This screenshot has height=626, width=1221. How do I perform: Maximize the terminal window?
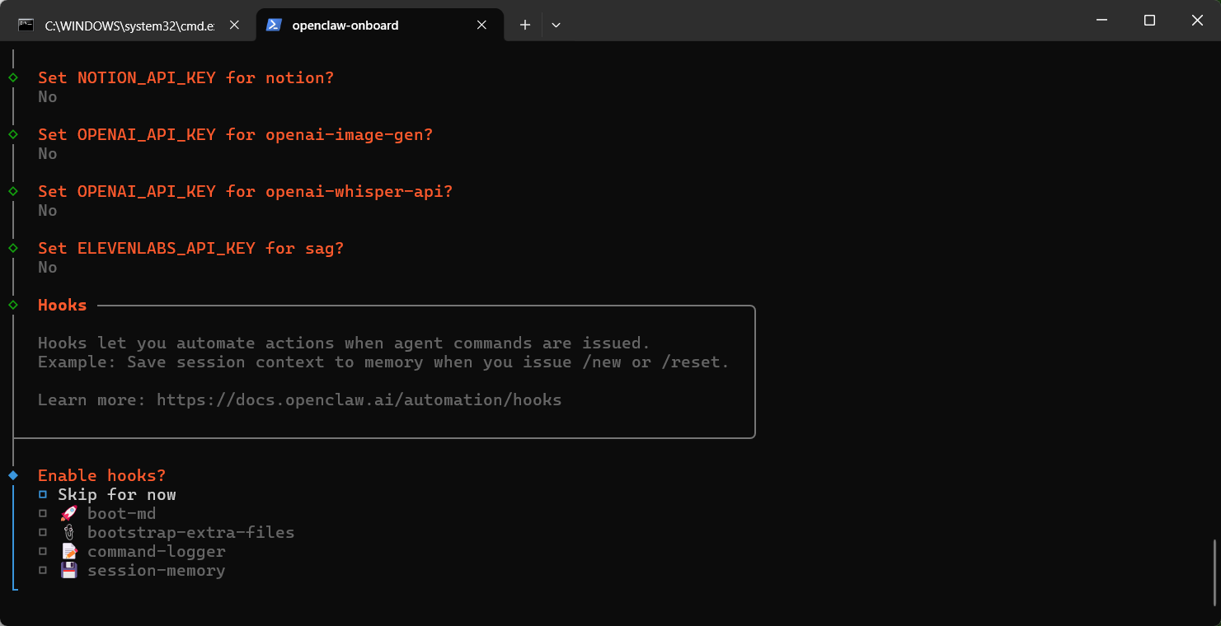[1149, 21]
